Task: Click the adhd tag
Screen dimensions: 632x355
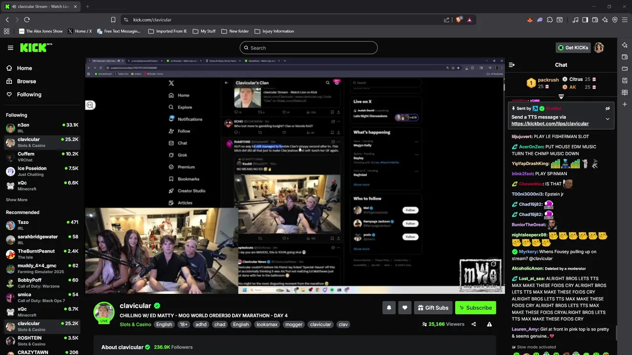Action: click(x=201, y=324)
